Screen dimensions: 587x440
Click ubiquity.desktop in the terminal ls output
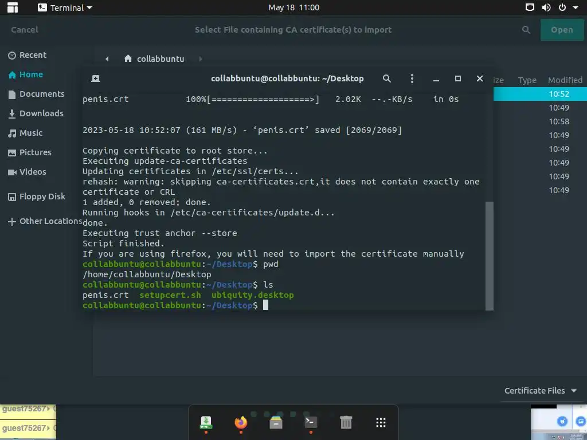(252, 295)
